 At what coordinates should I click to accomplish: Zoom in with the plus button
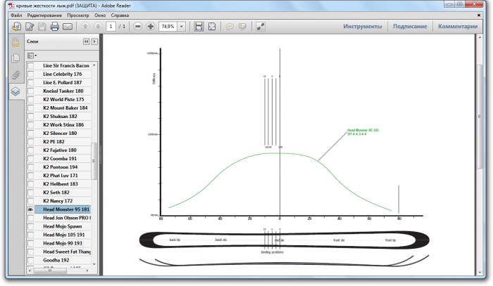coord(151,27)
